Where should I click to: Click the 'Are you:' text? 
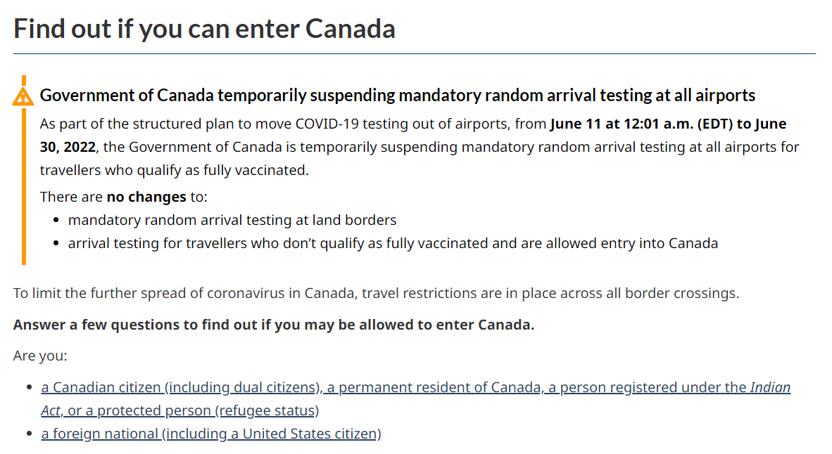tap(40, 356)
